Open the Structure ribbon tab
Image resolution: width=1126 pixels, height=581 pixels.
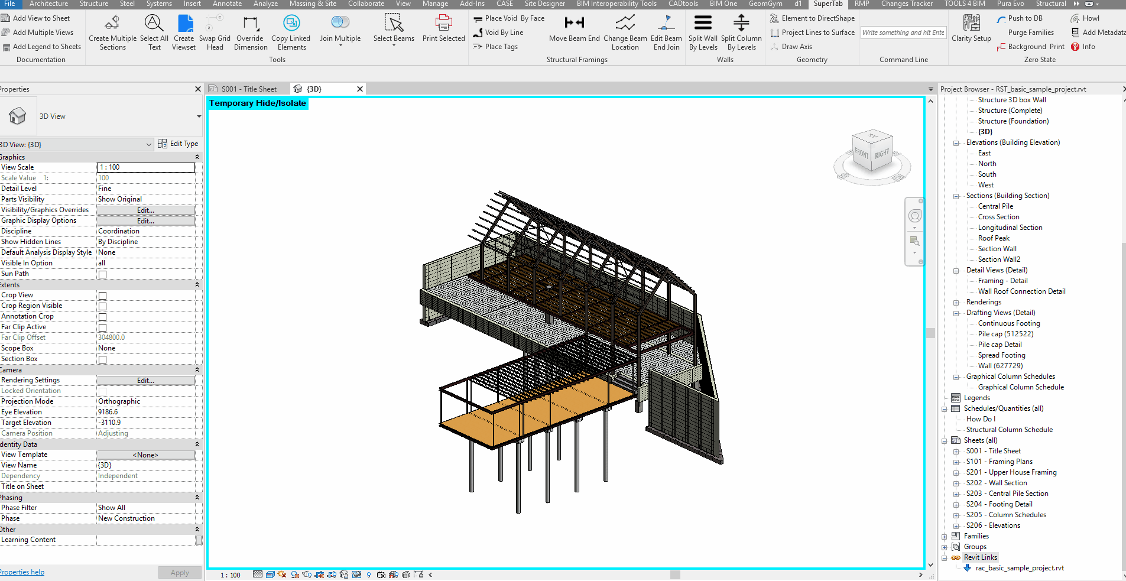pyautogui.click(x=93, y=4)
